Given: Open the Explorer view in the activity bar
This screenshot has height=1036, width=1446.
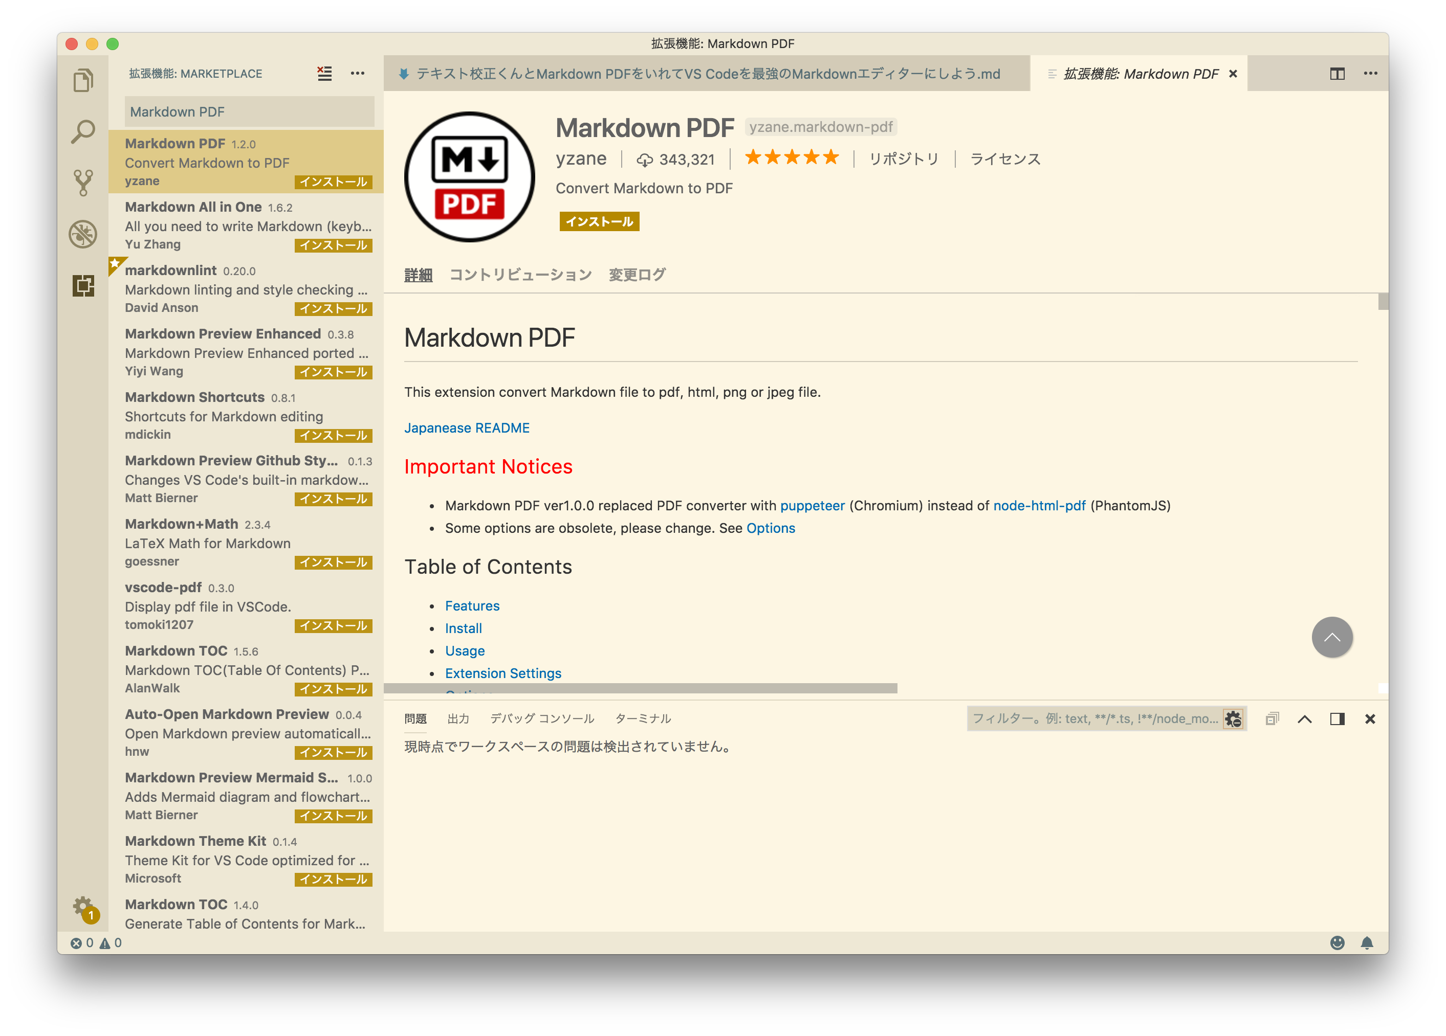Looking at the screenshot, I should pyautogui.click(x=83, y=79).
